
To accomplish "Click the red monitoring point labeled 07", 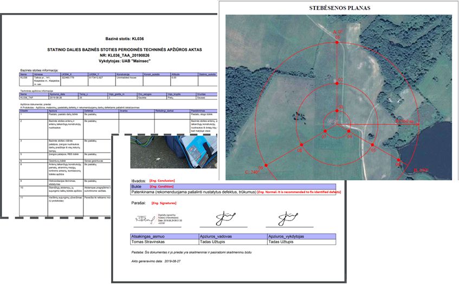I will coord(325,131).
